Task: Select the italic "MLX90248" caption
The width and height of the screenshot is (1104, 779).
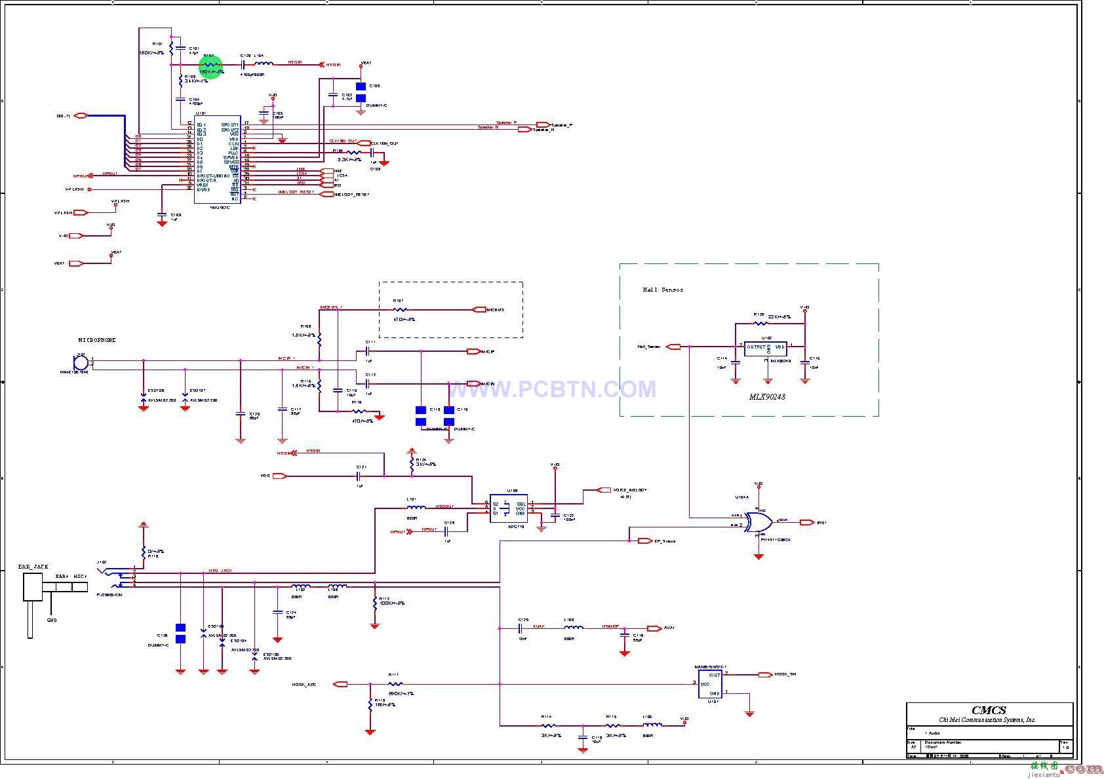Action: (x=768, y=397)
